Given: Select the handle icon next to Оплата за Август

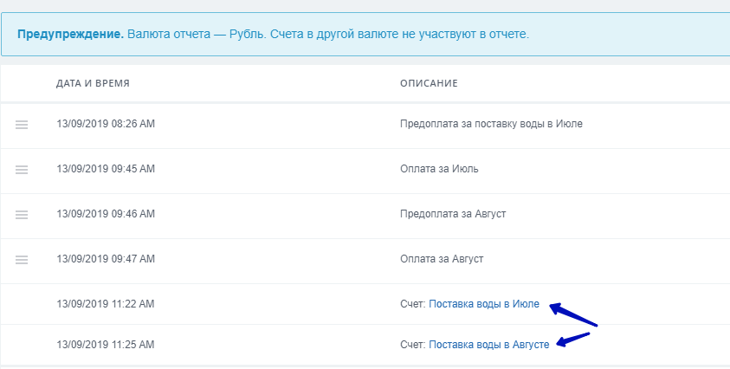Looking at the screenshot, I should pos(22,260).
